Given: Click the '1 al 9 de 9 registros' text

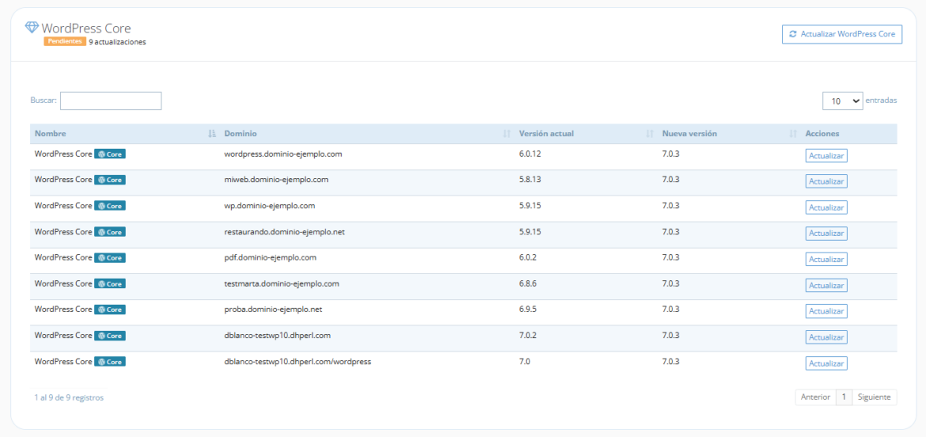Looking at the screenshot, I should (x=69, y=397).
